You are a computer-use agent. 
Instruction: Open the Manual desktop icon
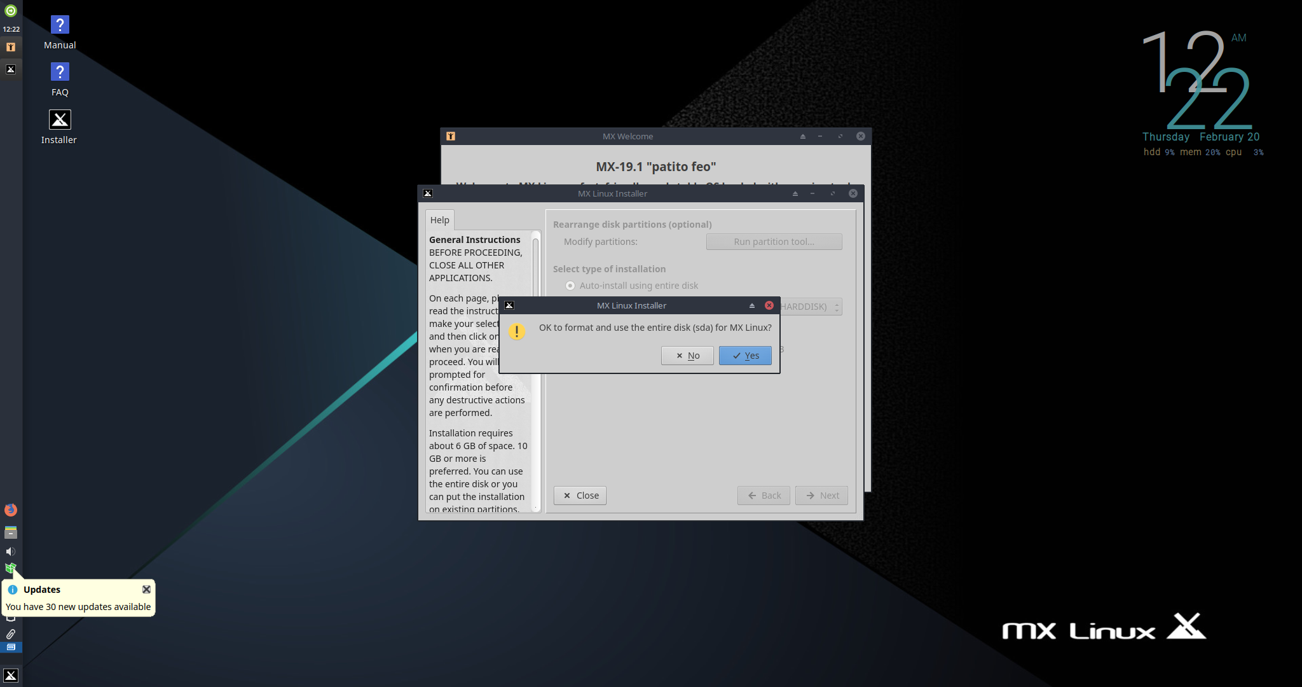60,33
